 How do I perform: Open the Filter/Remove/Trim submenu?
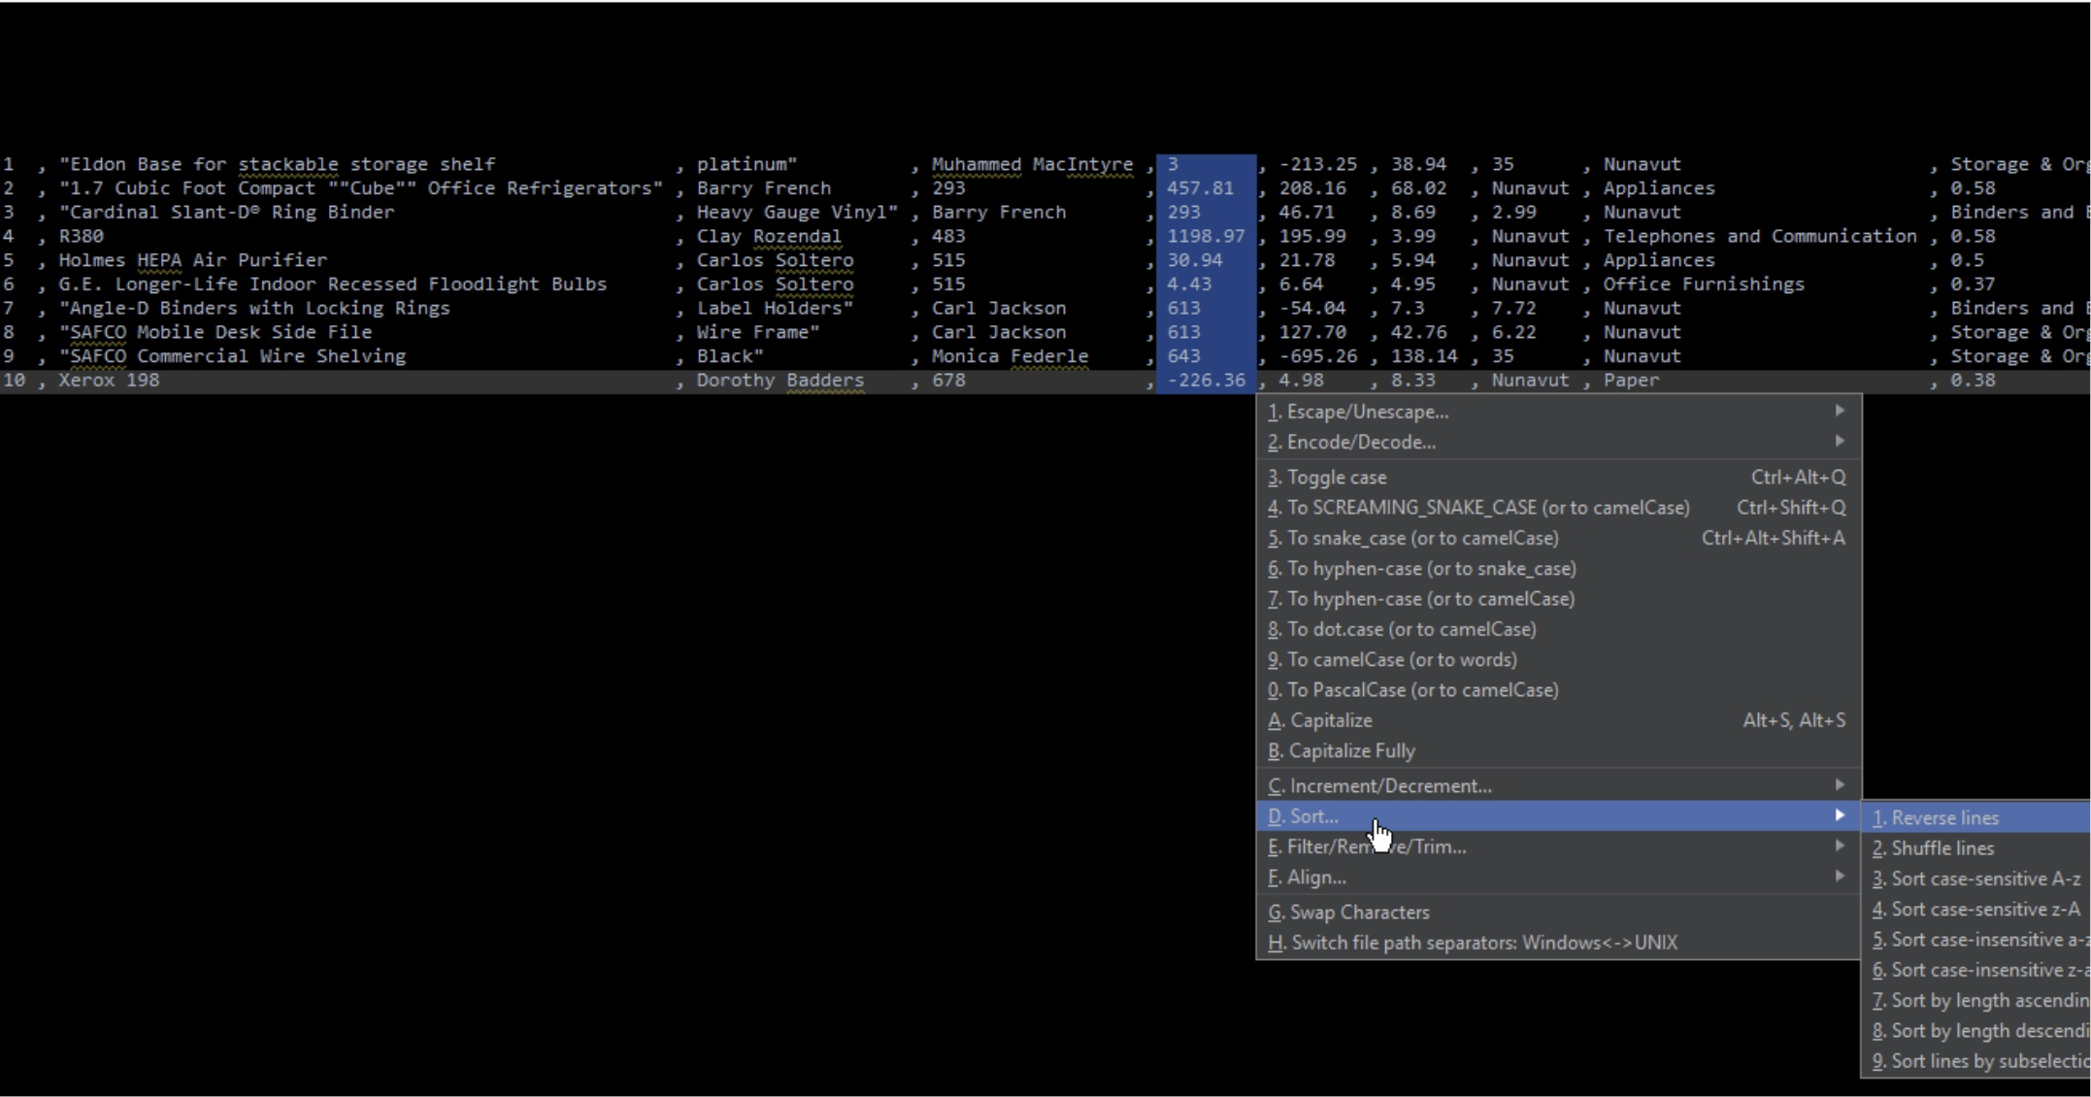(x=1558, y=847)
